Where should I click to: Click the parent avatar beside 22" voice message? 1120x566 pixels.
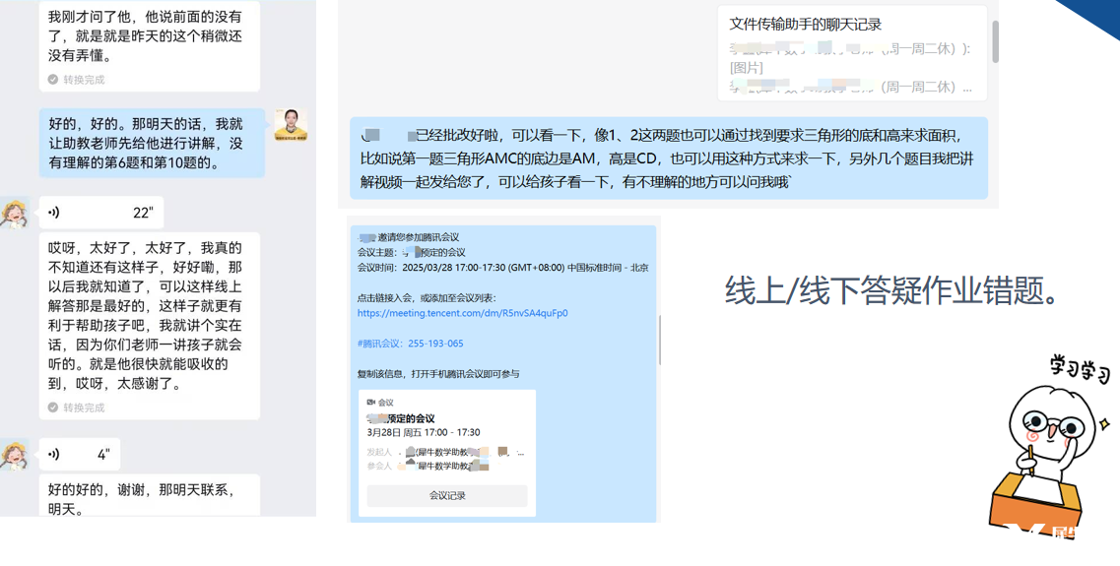(x=15, y=214)
